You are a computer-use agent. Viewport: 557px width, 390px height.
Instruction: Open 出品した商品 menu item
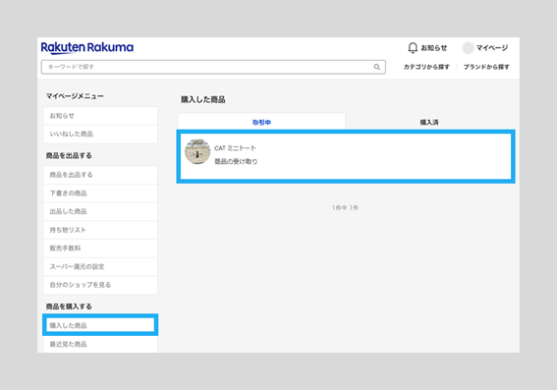100,211
